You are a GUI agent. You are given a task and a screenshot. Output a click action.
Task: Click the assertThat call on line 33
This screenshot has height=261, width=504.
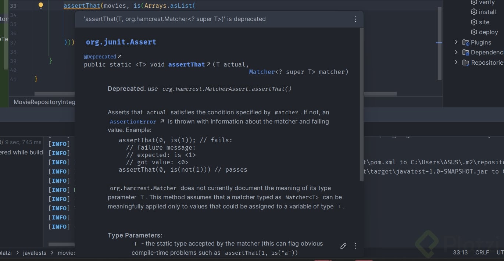click(82, 6)
